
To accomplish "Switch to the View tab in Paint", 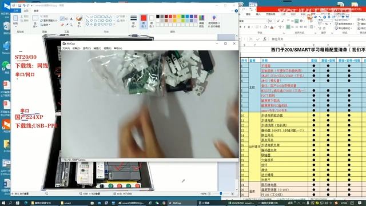I will click(36, 11).
